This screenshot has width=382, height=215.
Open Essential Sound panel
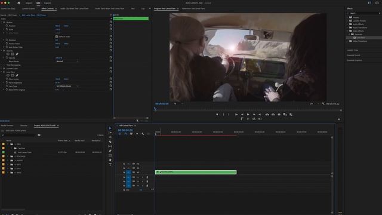point(353,56)
